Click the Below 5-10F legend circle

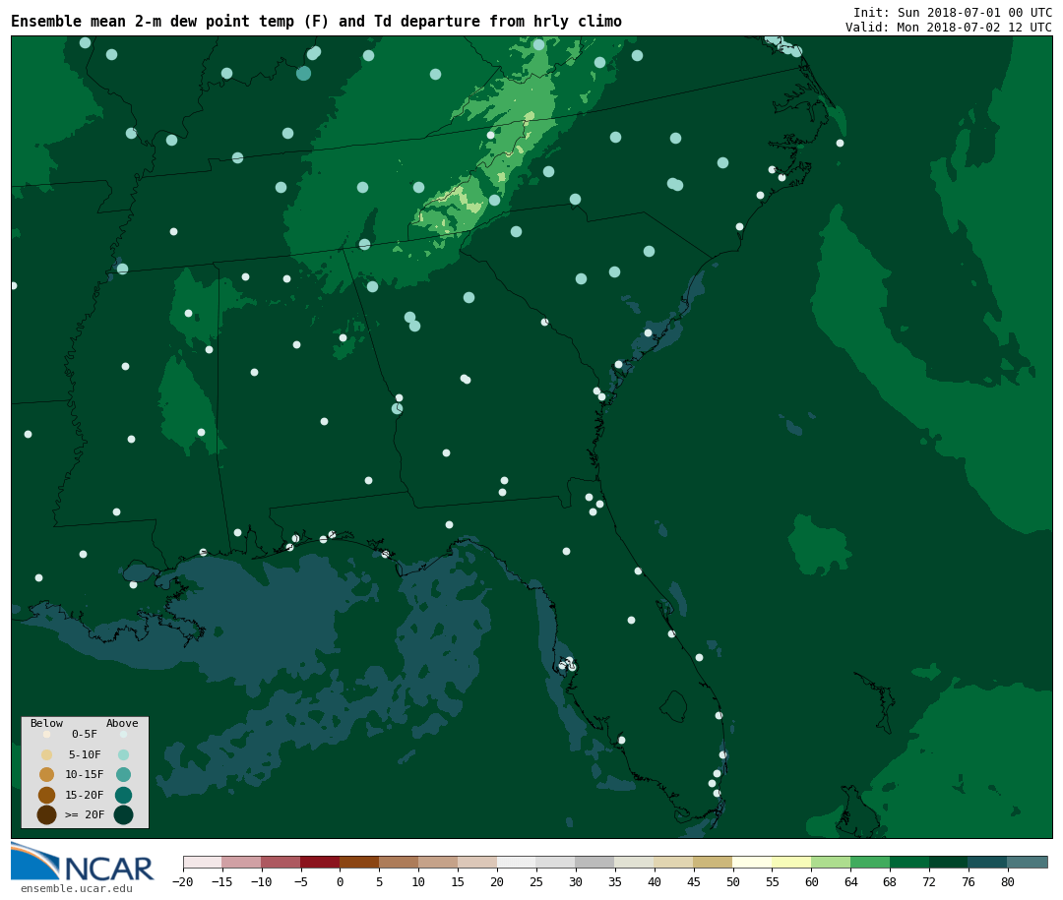coord(47,754)
